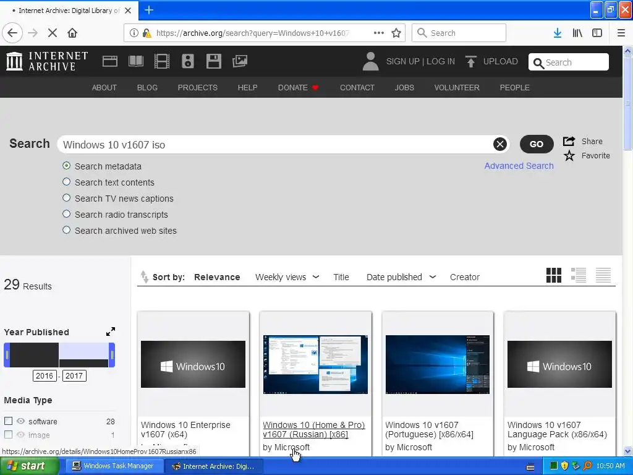Select Search TV news captions option
633x475 pixels.
point(67,198)
